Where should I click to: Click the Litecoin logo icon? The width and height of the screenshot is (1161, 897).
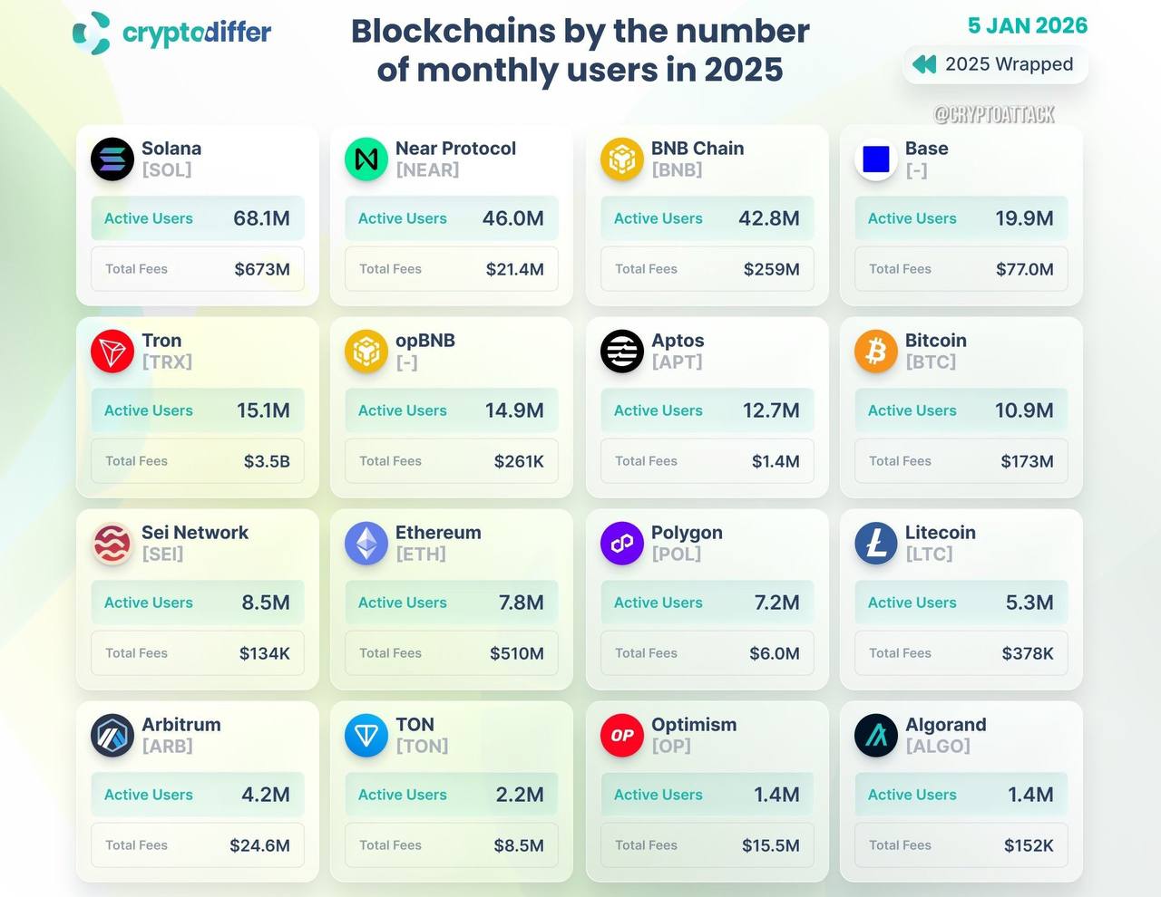(876, 544)
